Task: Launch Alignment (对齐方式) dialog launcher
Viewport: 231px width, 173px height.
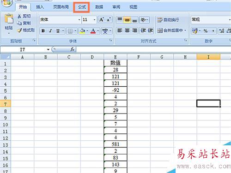Action: (x=186, y=41)
